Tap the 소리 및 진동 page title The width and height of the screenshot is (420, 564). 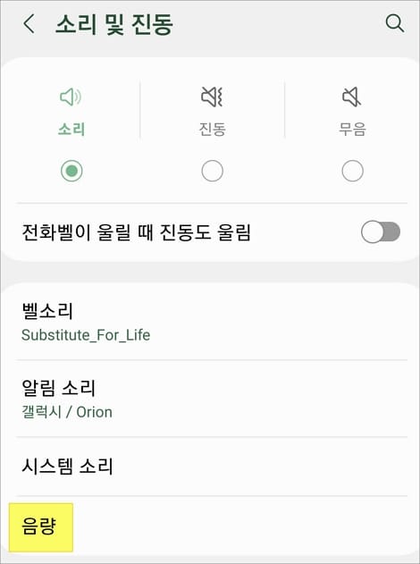(114, 24)
